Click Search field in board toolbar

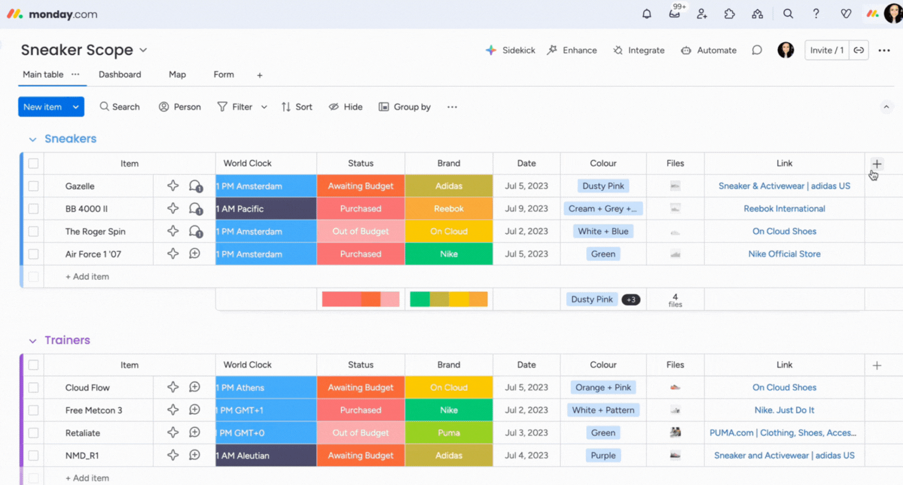pyautogui.click(x=120, y=107)
